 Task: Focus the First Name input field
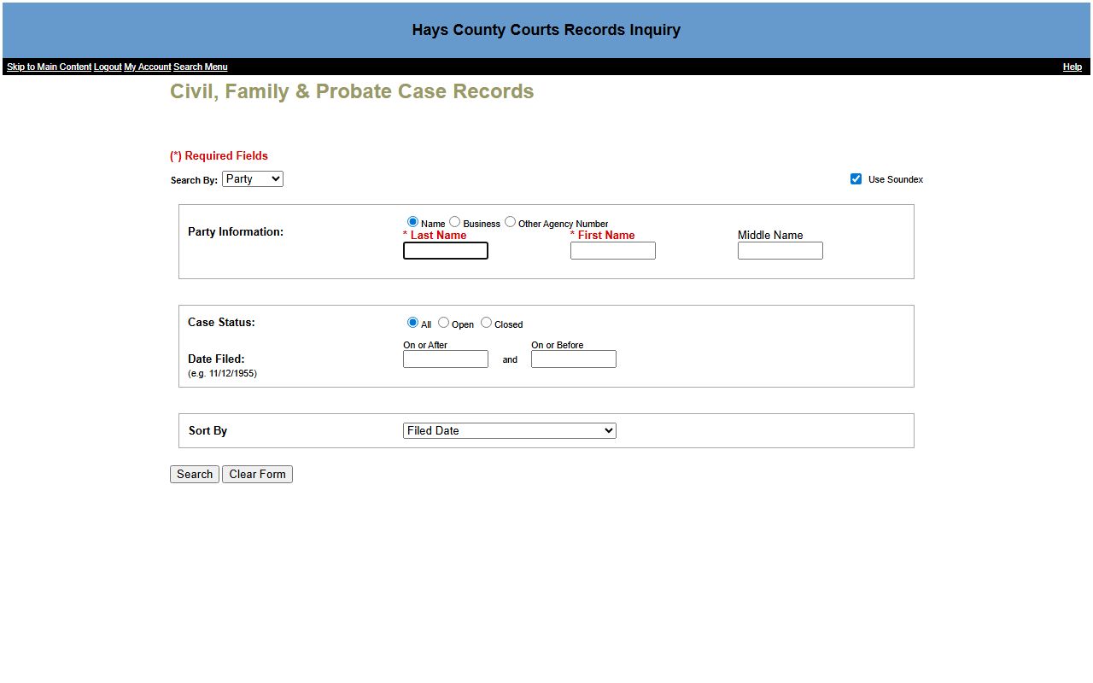[x=613, y=251]
